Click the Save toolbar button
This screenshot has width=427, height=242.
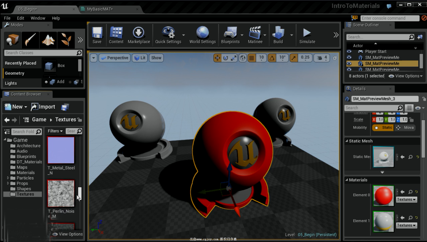(x=97, y=35)
